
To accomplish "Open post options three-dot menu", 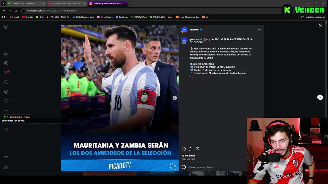I will [x=259, y=30].
